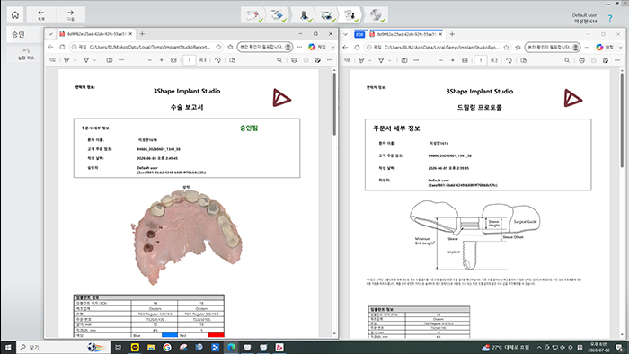Select the PDF tab in right browser window
This screenshot has height=354, width=629.
406,34
